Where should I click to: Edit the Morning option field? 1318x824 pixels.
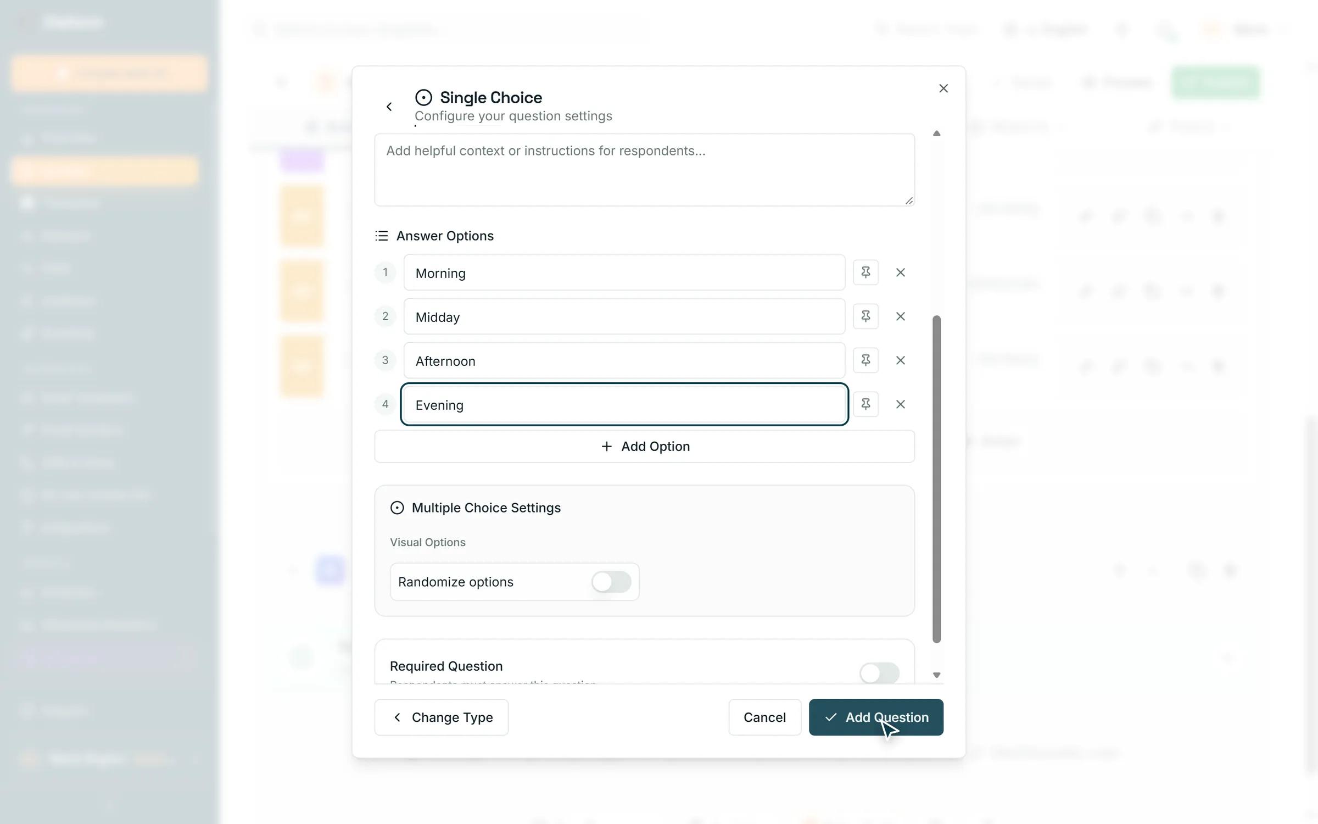point(624,272)
